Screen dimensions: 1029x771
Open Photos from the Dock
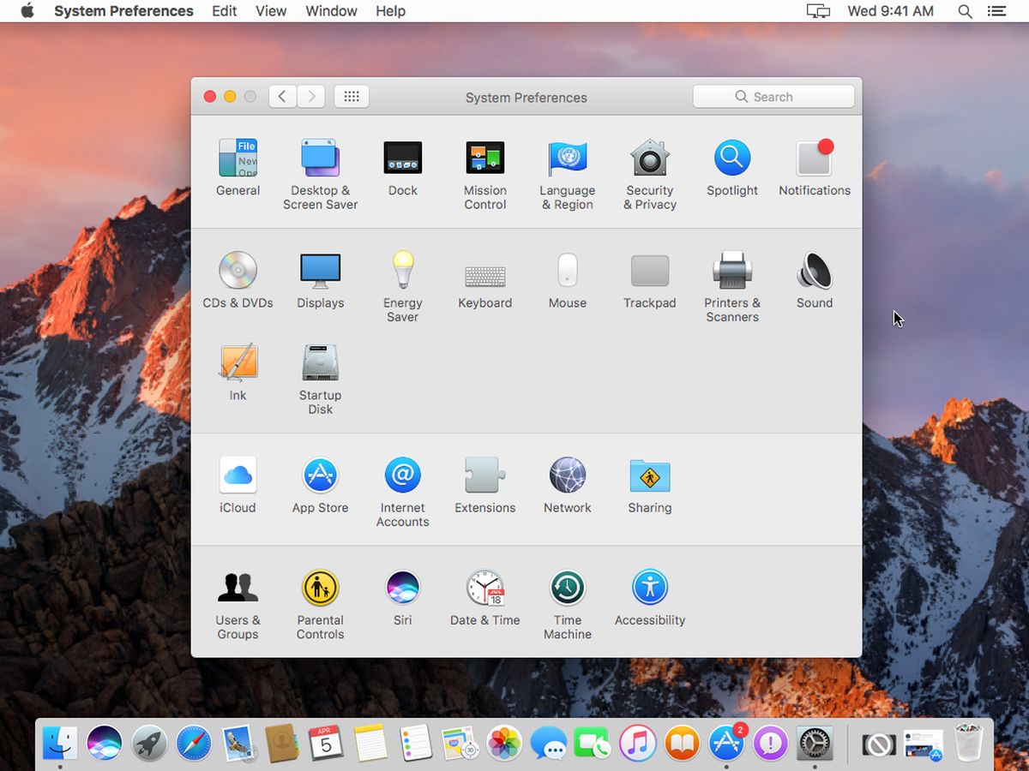pos(504,742)
